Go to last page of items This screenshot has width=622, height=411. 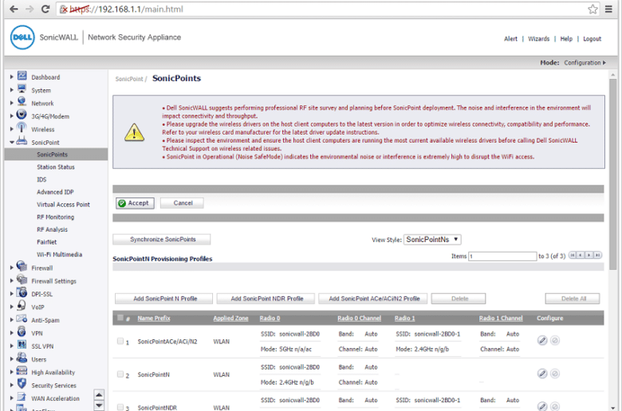[598, 255]
